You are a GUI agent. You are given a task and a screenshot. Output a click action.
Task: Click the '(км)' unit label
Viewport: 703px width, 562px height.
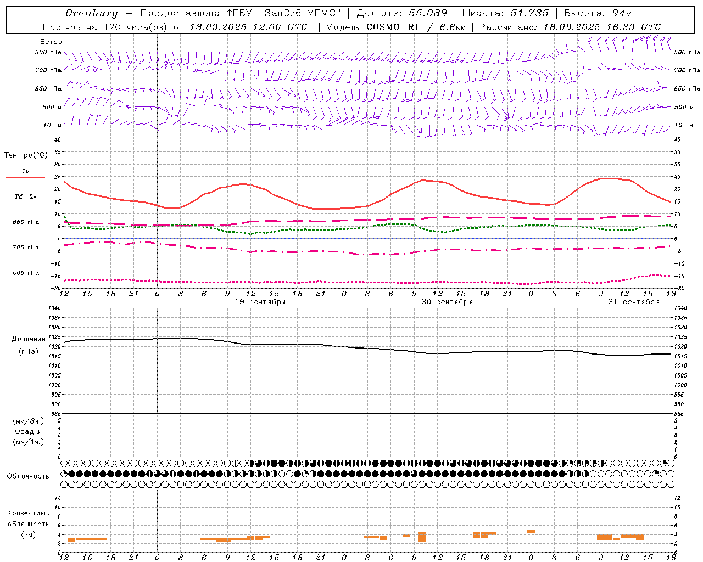29,535
